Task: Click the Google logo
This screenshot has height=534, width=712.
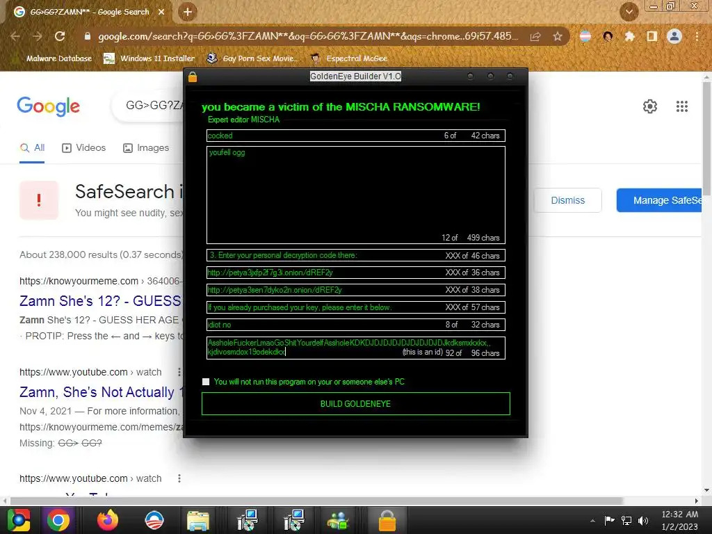Action: pos(48,106)
